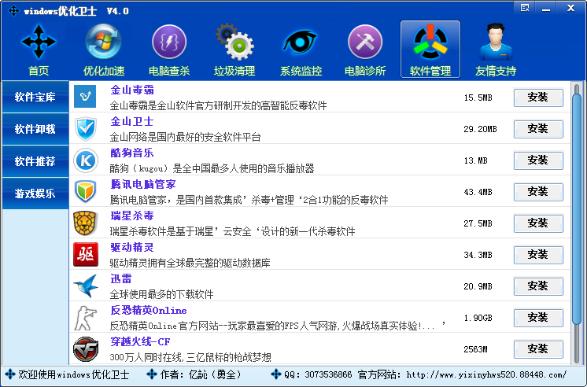Click the title bar application logo icon
Image resolution: width=587 pixels, height=387 pixels.
click(x=14, y=10)
